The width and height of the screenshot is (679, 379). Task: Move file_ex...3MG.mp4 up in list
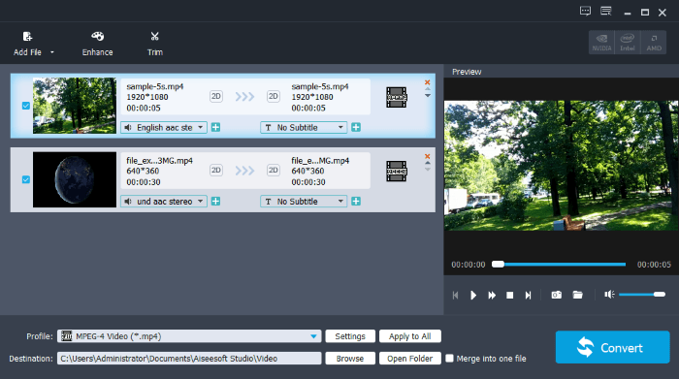point(428,163)
